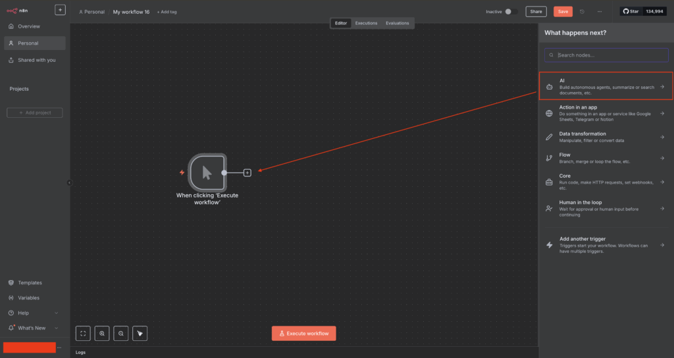Click the plus connector next to trigger node
This screenshot has width=674, height=358.
tap(247, 172)
